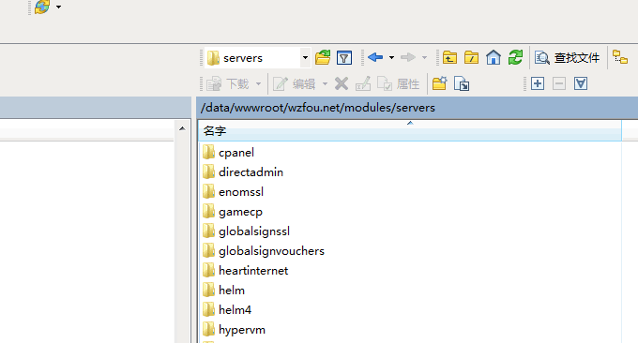Open the servers directory dropdown
This screenshot has width=638, height=343.
tap(305, 58)
